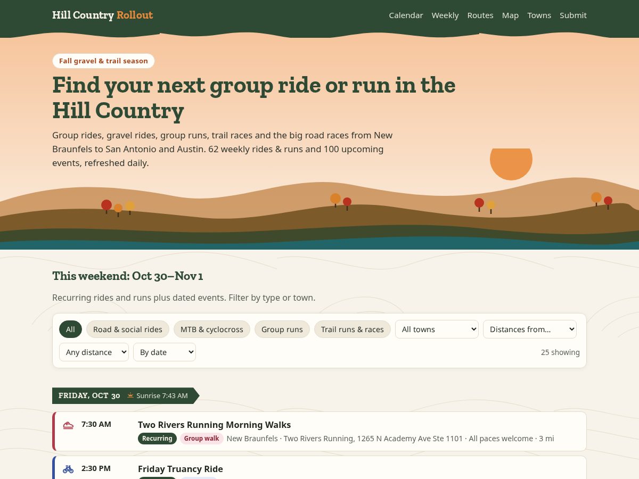Open the Routes nav link
639x479 pixels.
pyautogui.click(x=480, y=15)
